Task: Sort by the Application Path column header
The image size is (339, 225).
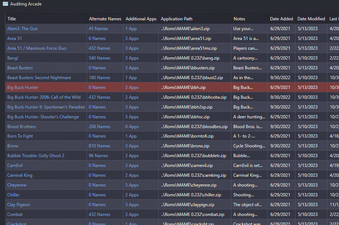Action: click(176, 19)
